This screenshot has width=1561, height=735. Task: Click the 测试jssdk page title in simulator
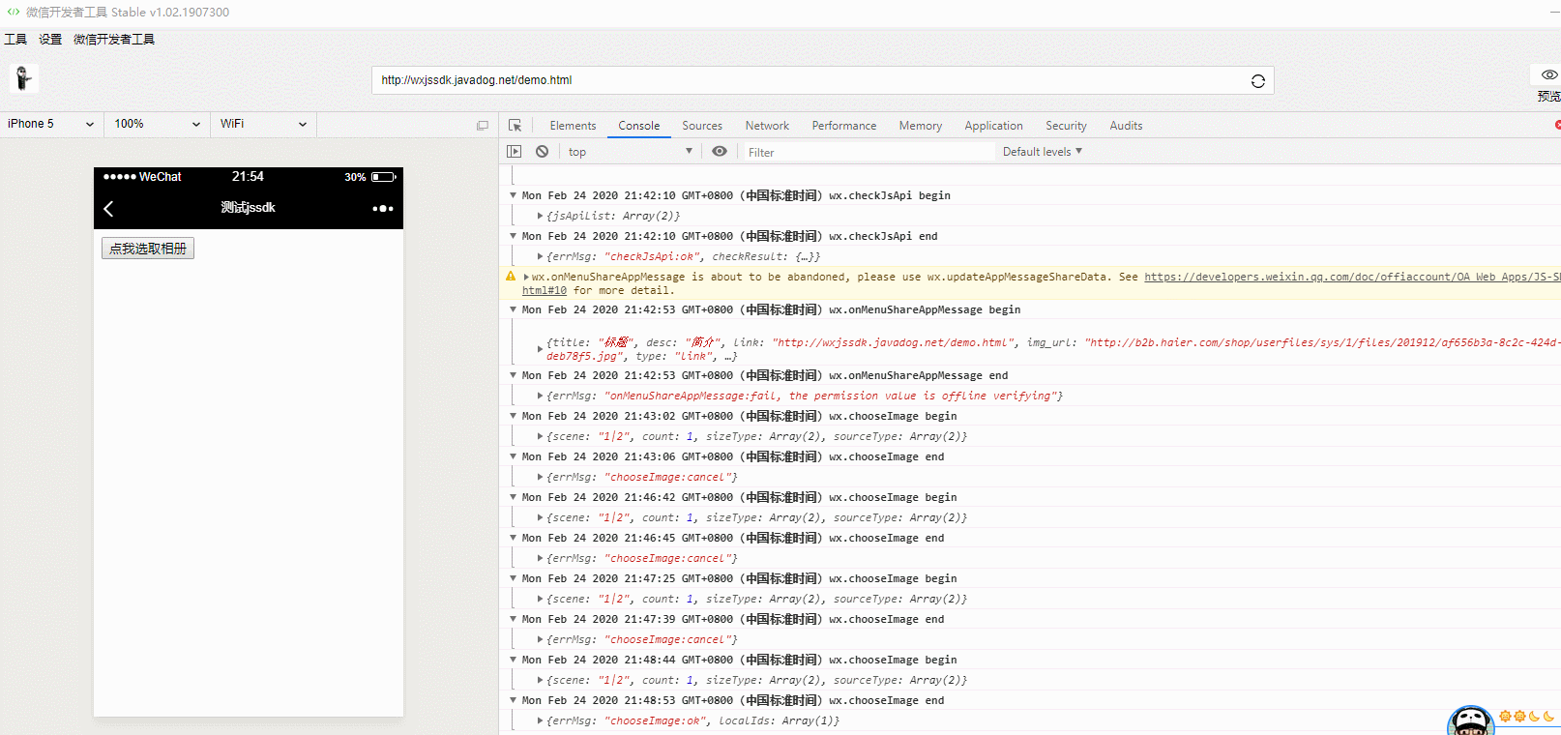tap(249, 208)
